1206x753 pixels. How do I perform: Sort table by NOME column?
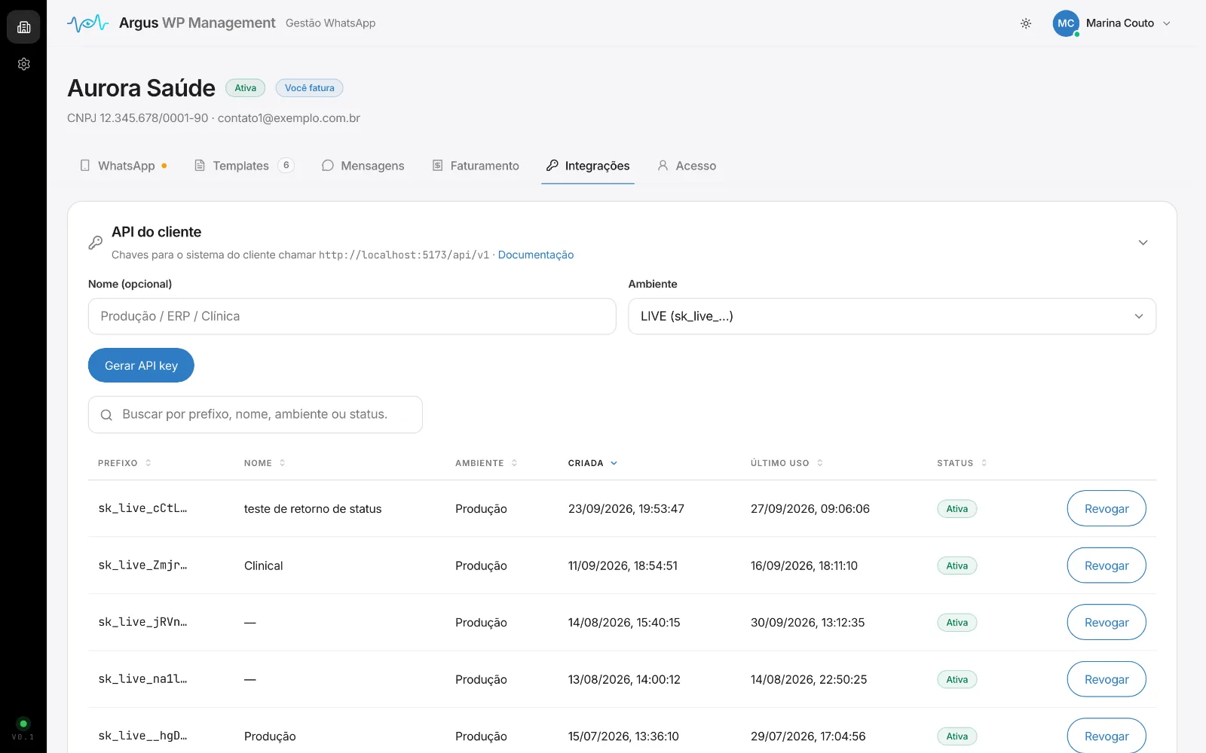265,463
